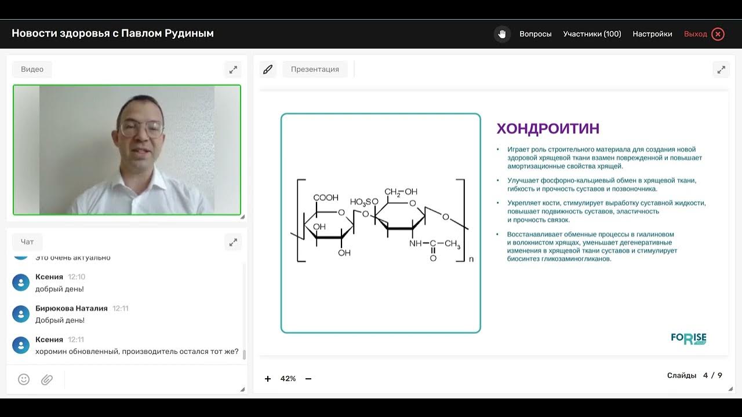Click the 12:11 timestamp beside Бирюкова Наталия
Screen dimensions: 742x417
coord(121,308)
